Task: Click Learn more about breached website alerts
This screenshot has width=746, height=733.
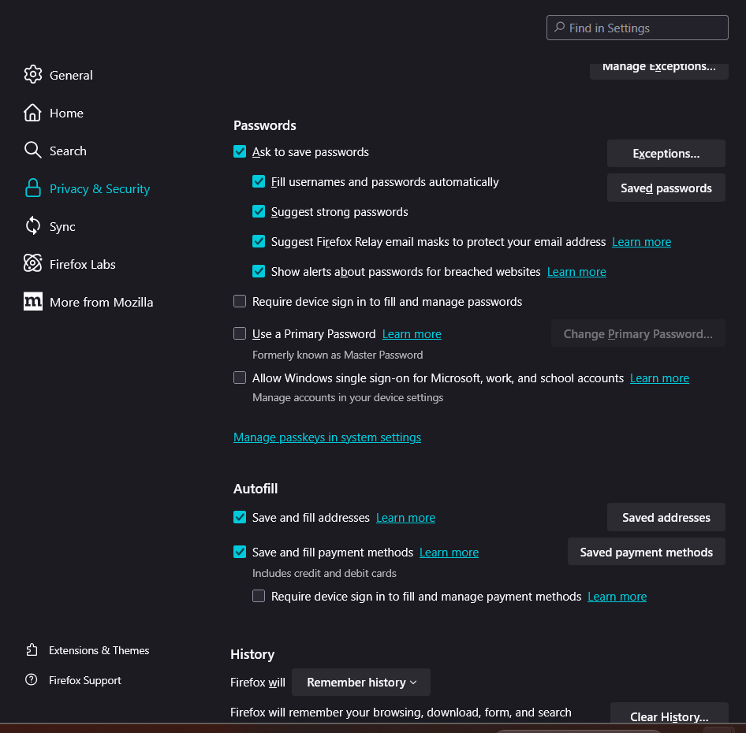Action: click(x=576, y=272)
